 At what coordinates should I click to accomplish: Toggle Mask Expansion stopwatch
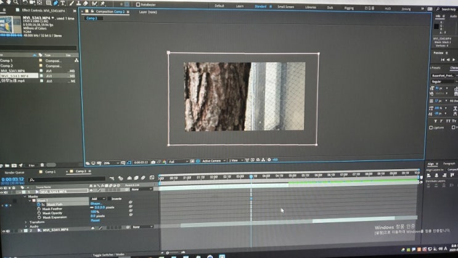coord(39,217)
